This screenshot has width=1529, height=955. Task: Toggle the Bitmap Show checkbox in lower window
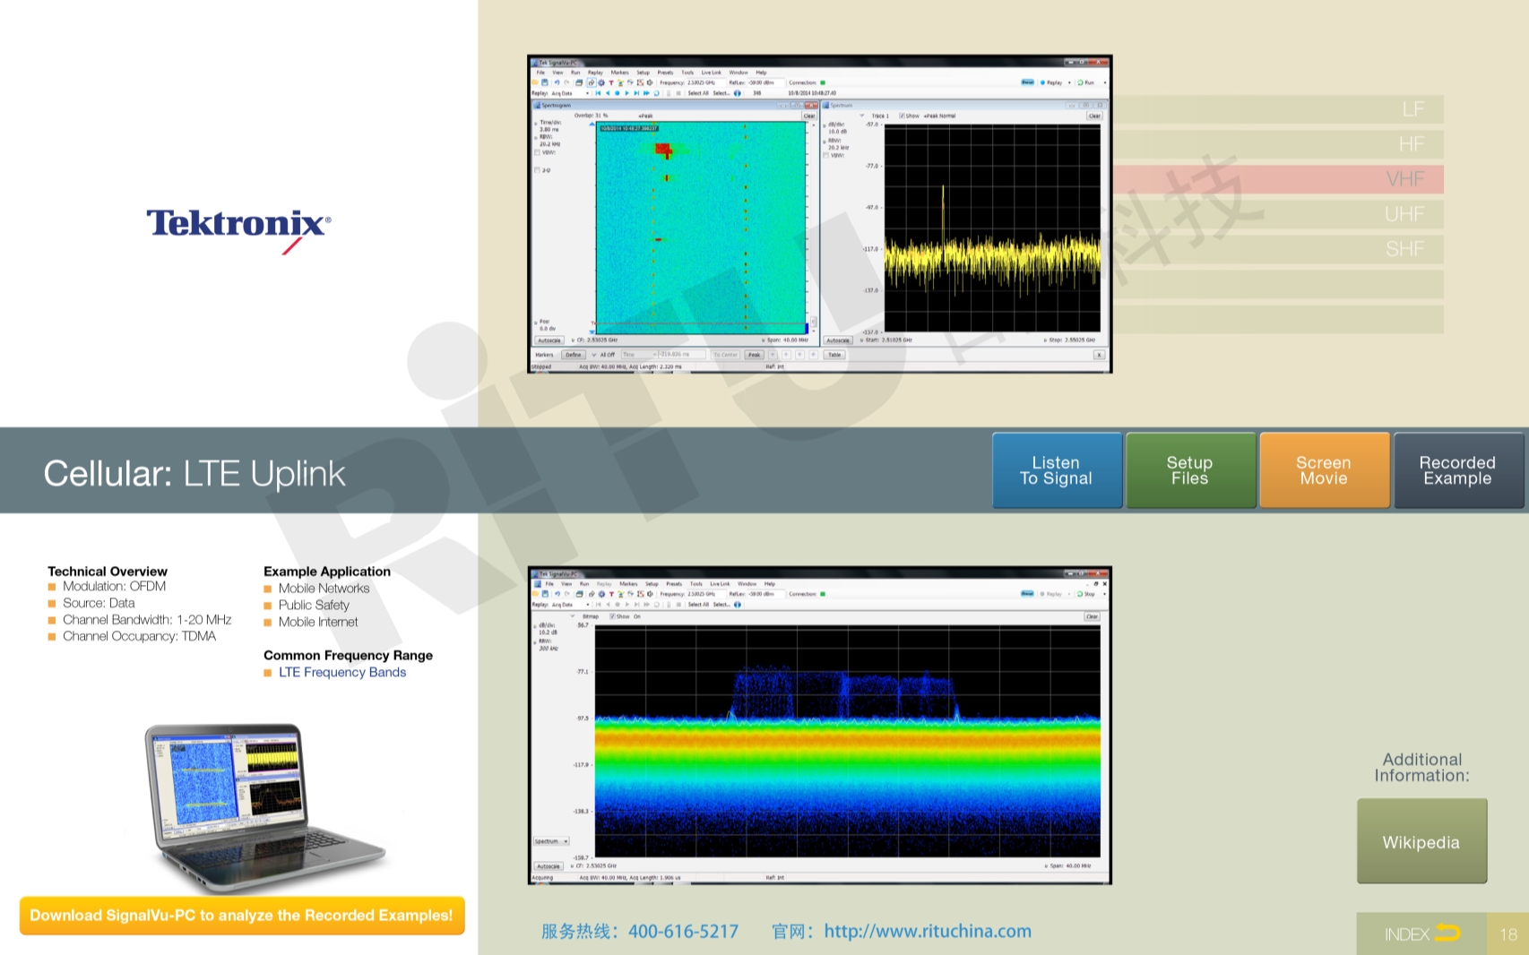pos(612,616)
